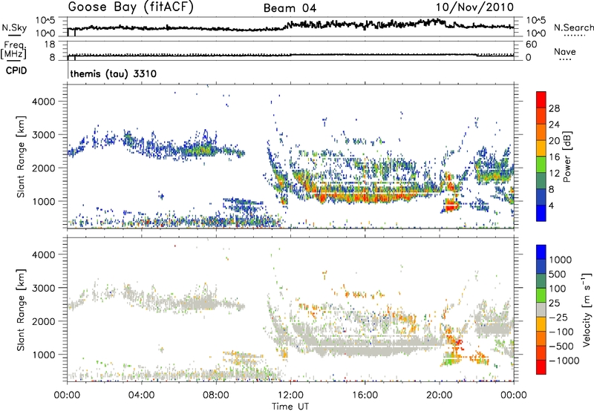The width and height of the screenshot is (594, 411).
Task: Click the "Nave" legend label
Action: tap(564, 52)
